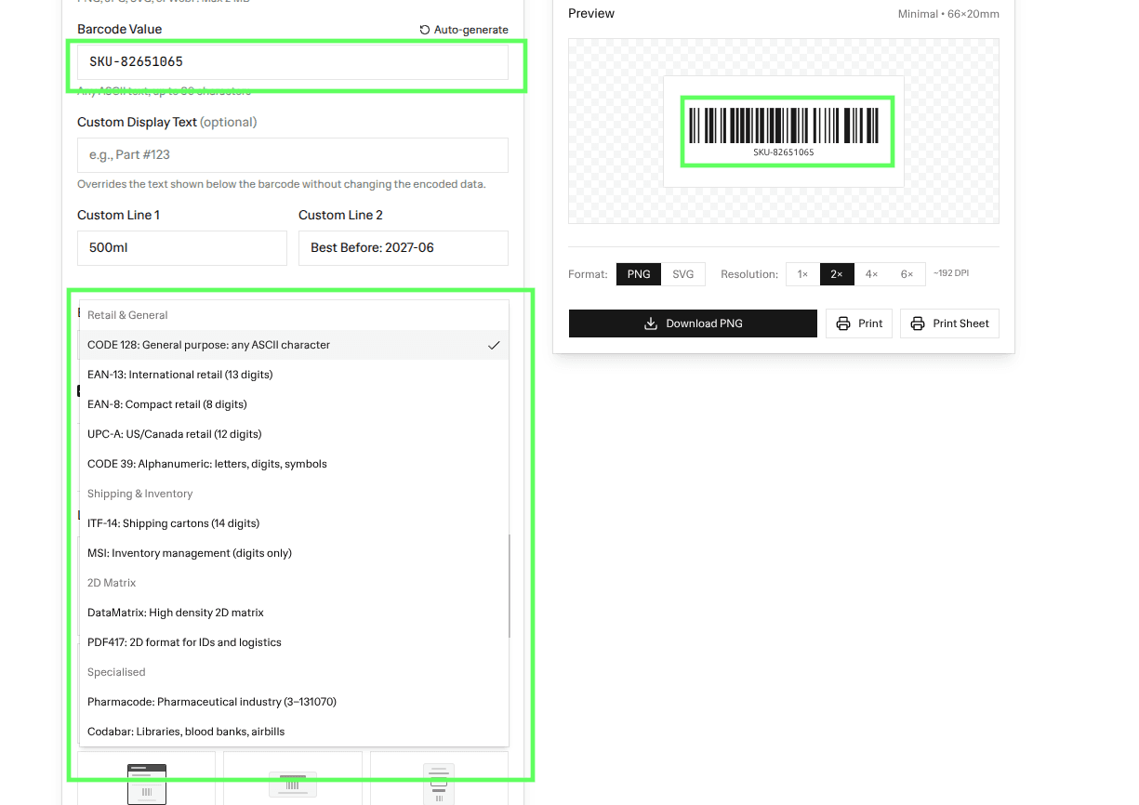This screenshot has height=805, width=1139.
Task: Pick Pharmacode Pharmaceutical industry option
Action: (294, 702)
